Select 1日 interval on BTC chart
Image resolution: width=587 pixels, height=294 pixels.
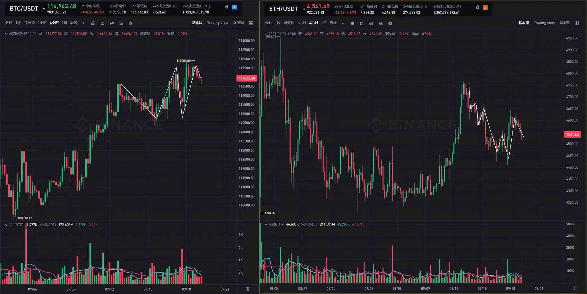[x=64, y=23]
